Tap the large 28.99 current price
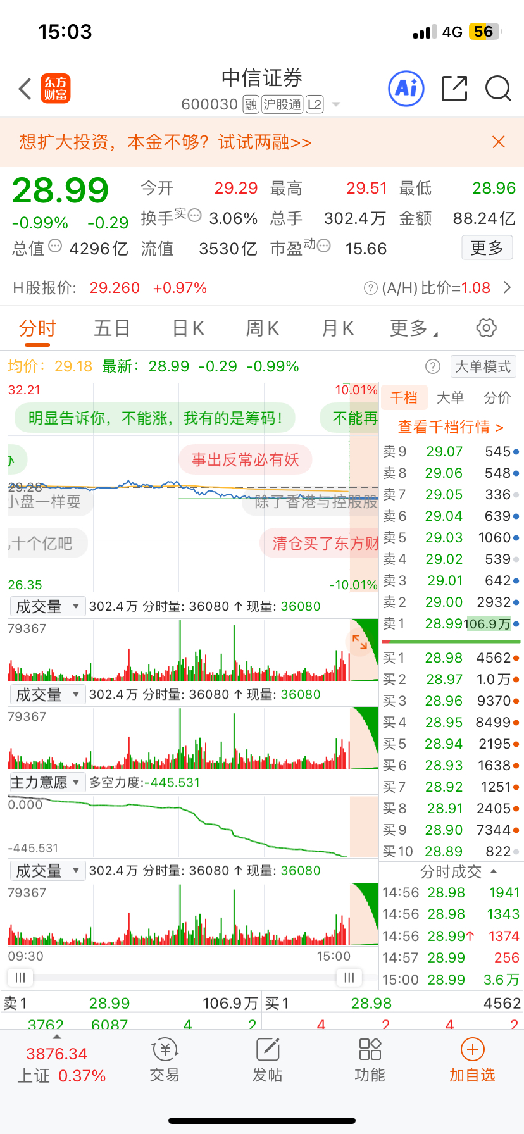Screen dimensions: 524x1134 click(x=61, y=190)
